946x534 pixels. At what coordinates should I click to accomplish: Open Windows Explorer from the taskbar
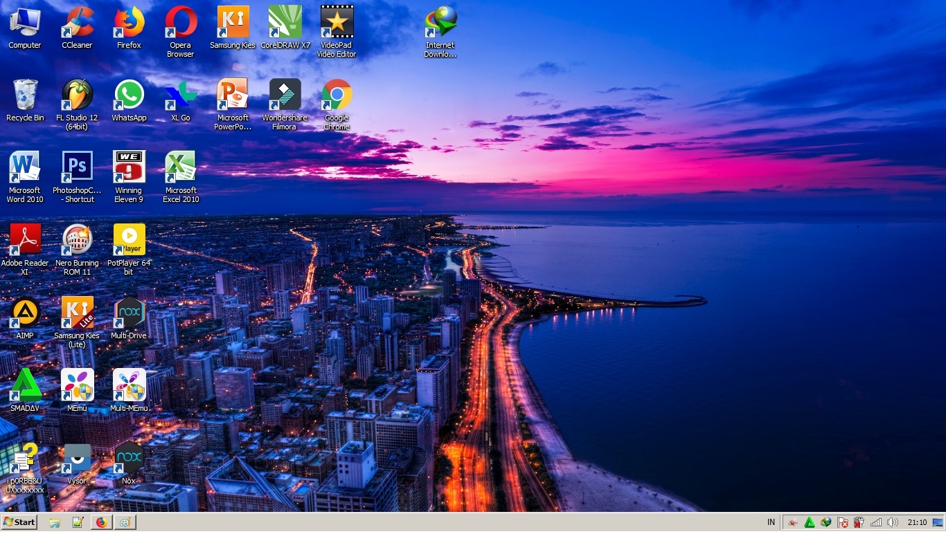55,522
